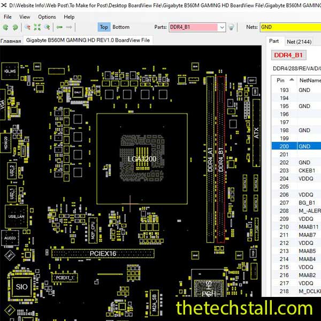321x321 pixels.
Task: Sort by the NetName column header
Action: 309,80
